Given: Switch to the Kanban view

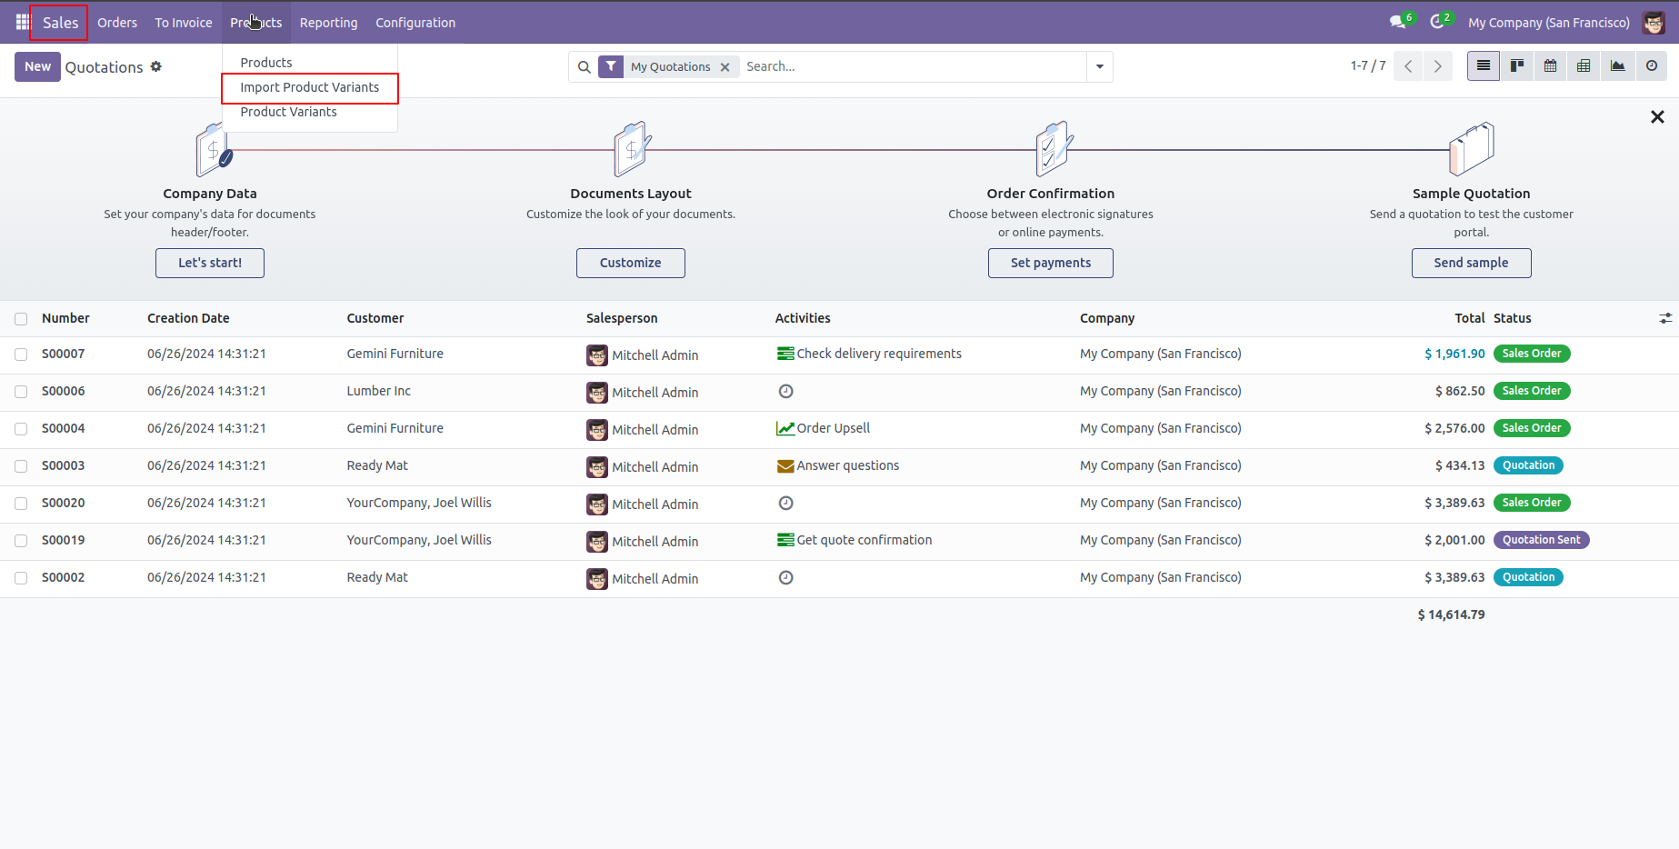Looking at the screenshot, I should click(1516, 65).
